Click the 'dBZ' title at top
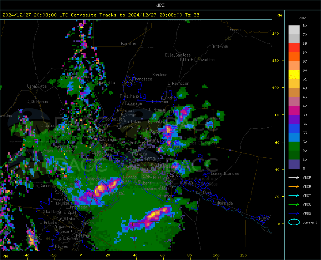This screenshot has height=260, width=321. [160, 5]
